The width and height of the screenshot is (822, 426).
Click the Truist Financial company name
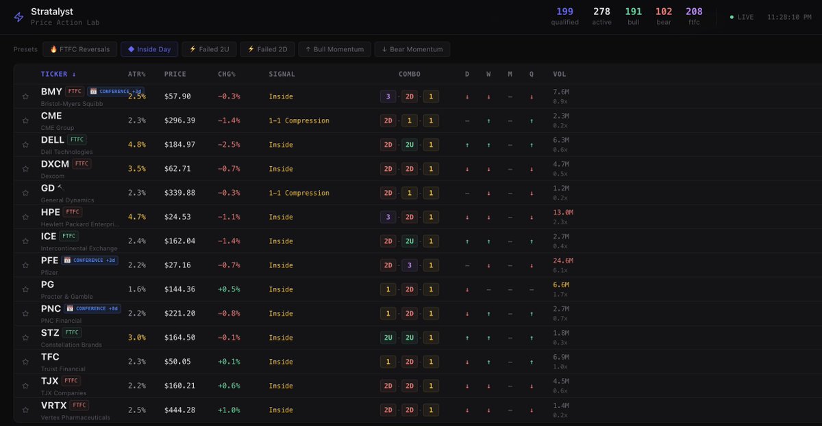(x=63, y=369)
